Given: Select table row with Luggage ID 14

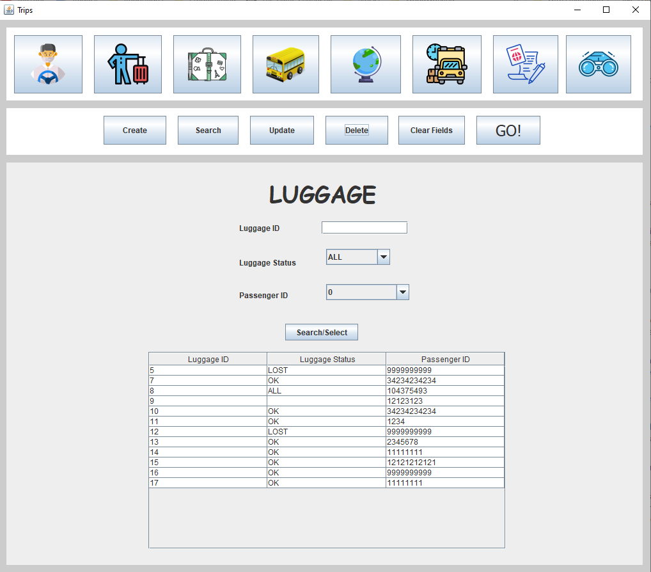Looking at the screenshot, I should coord(327,452).
